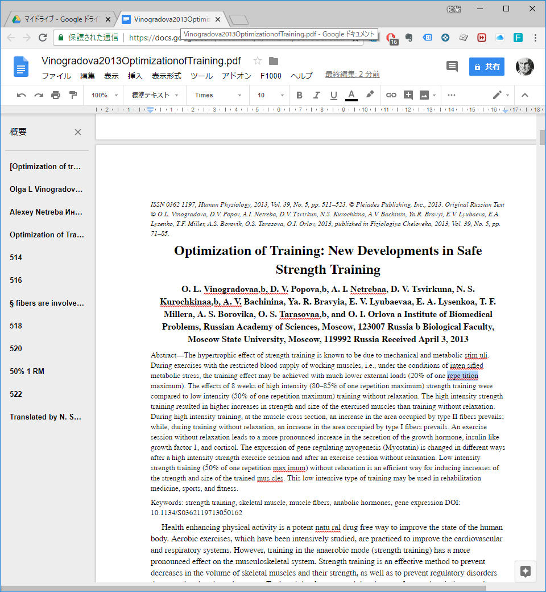Click the insert link icon
Viewport: 546px width, 592px height.
pyautogui.click(x=391, y=95)
